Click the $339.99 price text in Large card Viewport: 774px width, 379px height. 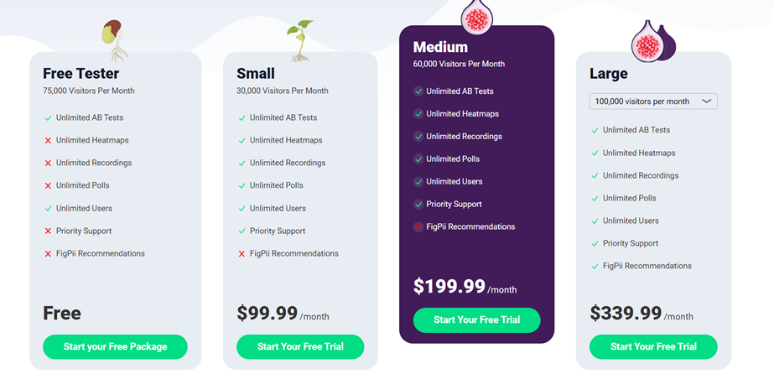(x=626, y=314)
